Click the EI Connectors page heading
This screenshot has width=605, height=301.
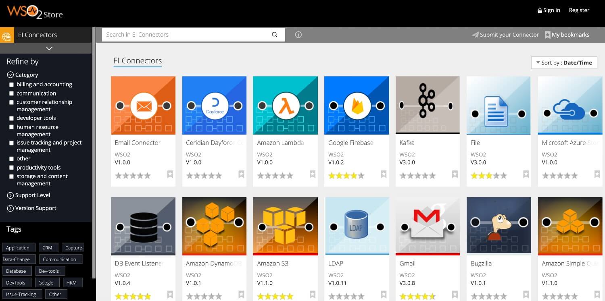pos(138,61)
